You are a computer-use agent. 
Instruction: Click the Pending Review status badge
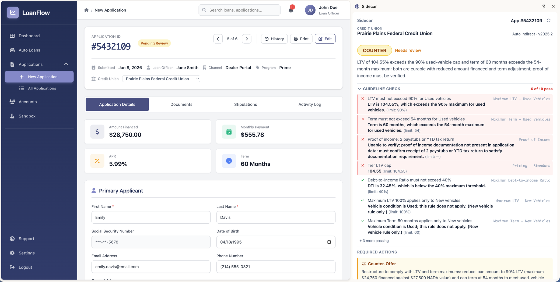coord(154,43)
